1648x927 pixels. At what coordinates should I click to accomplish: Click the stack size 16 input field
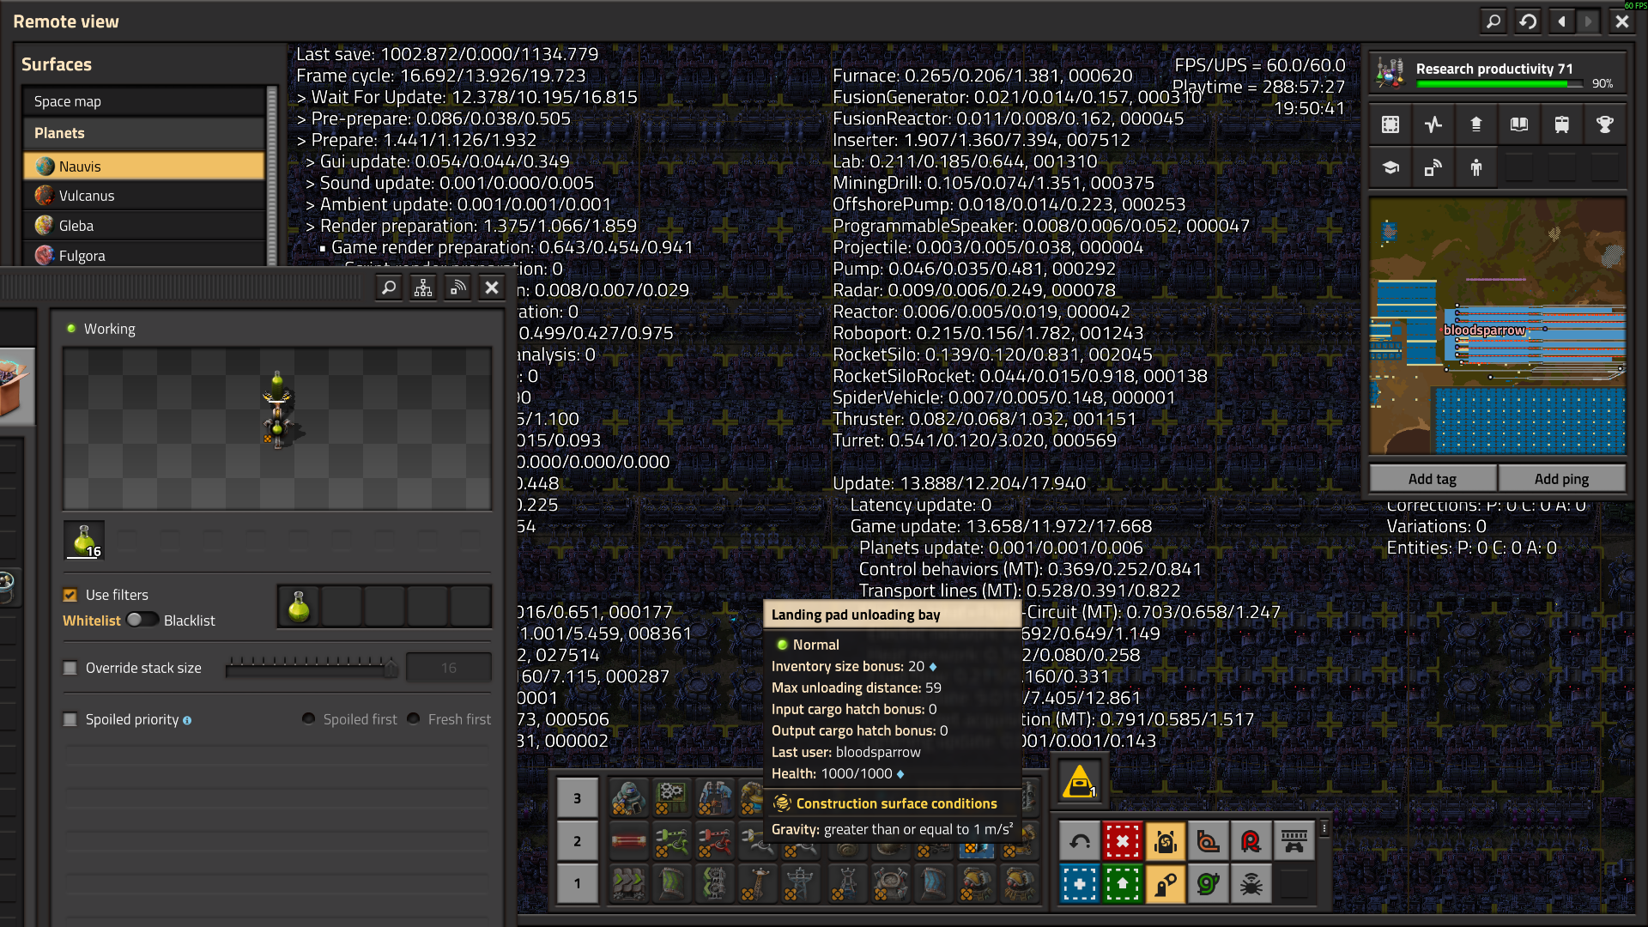449,668
